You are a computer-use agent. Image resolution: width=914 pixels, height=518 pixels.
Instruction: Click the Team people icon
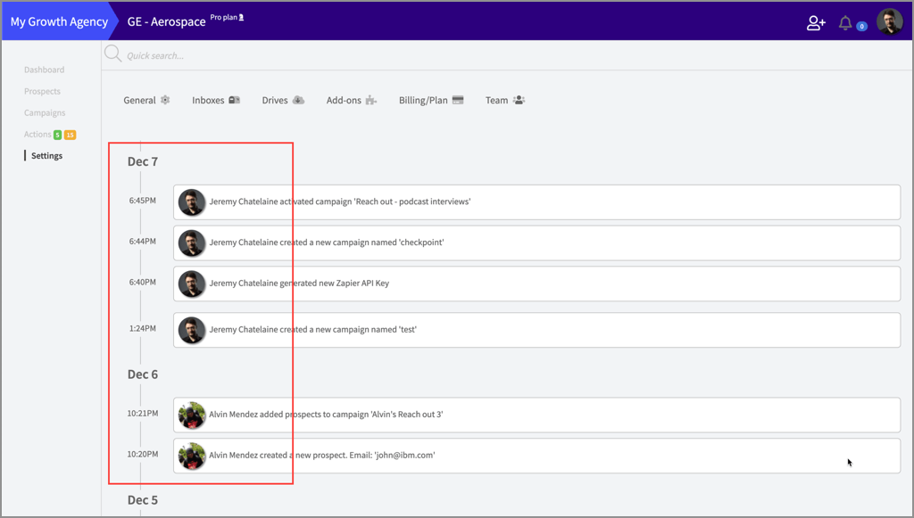click(x=519, y=100)
